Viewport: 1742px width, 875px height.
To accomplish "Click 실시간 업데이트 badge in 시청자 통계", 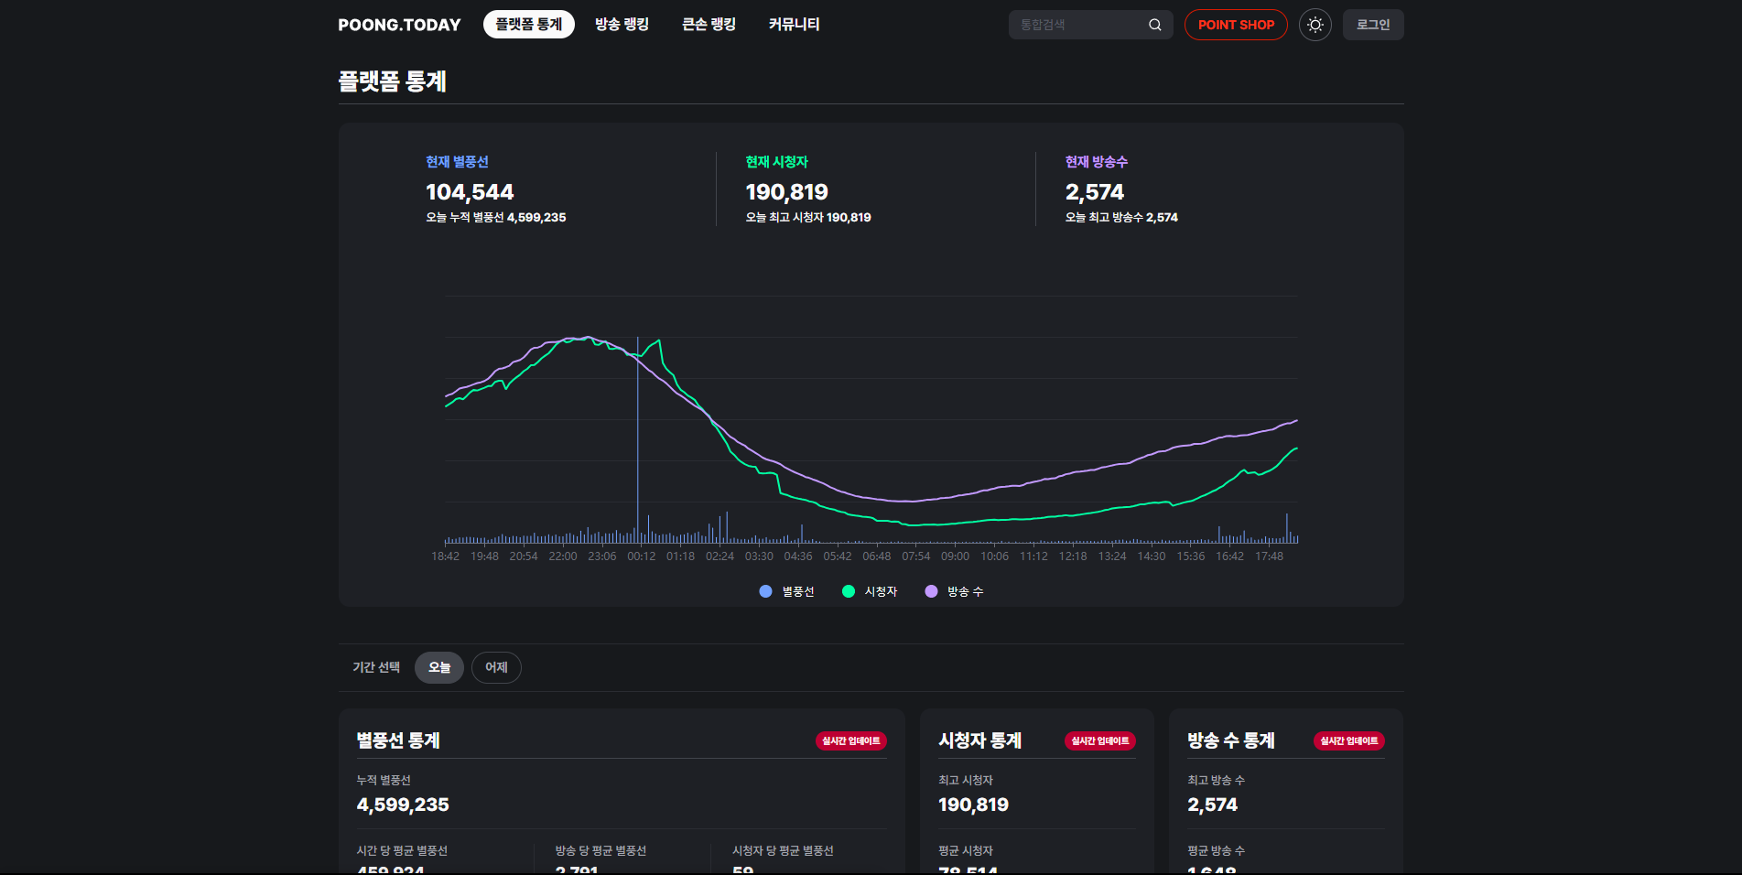I will tap(1099, 740).
